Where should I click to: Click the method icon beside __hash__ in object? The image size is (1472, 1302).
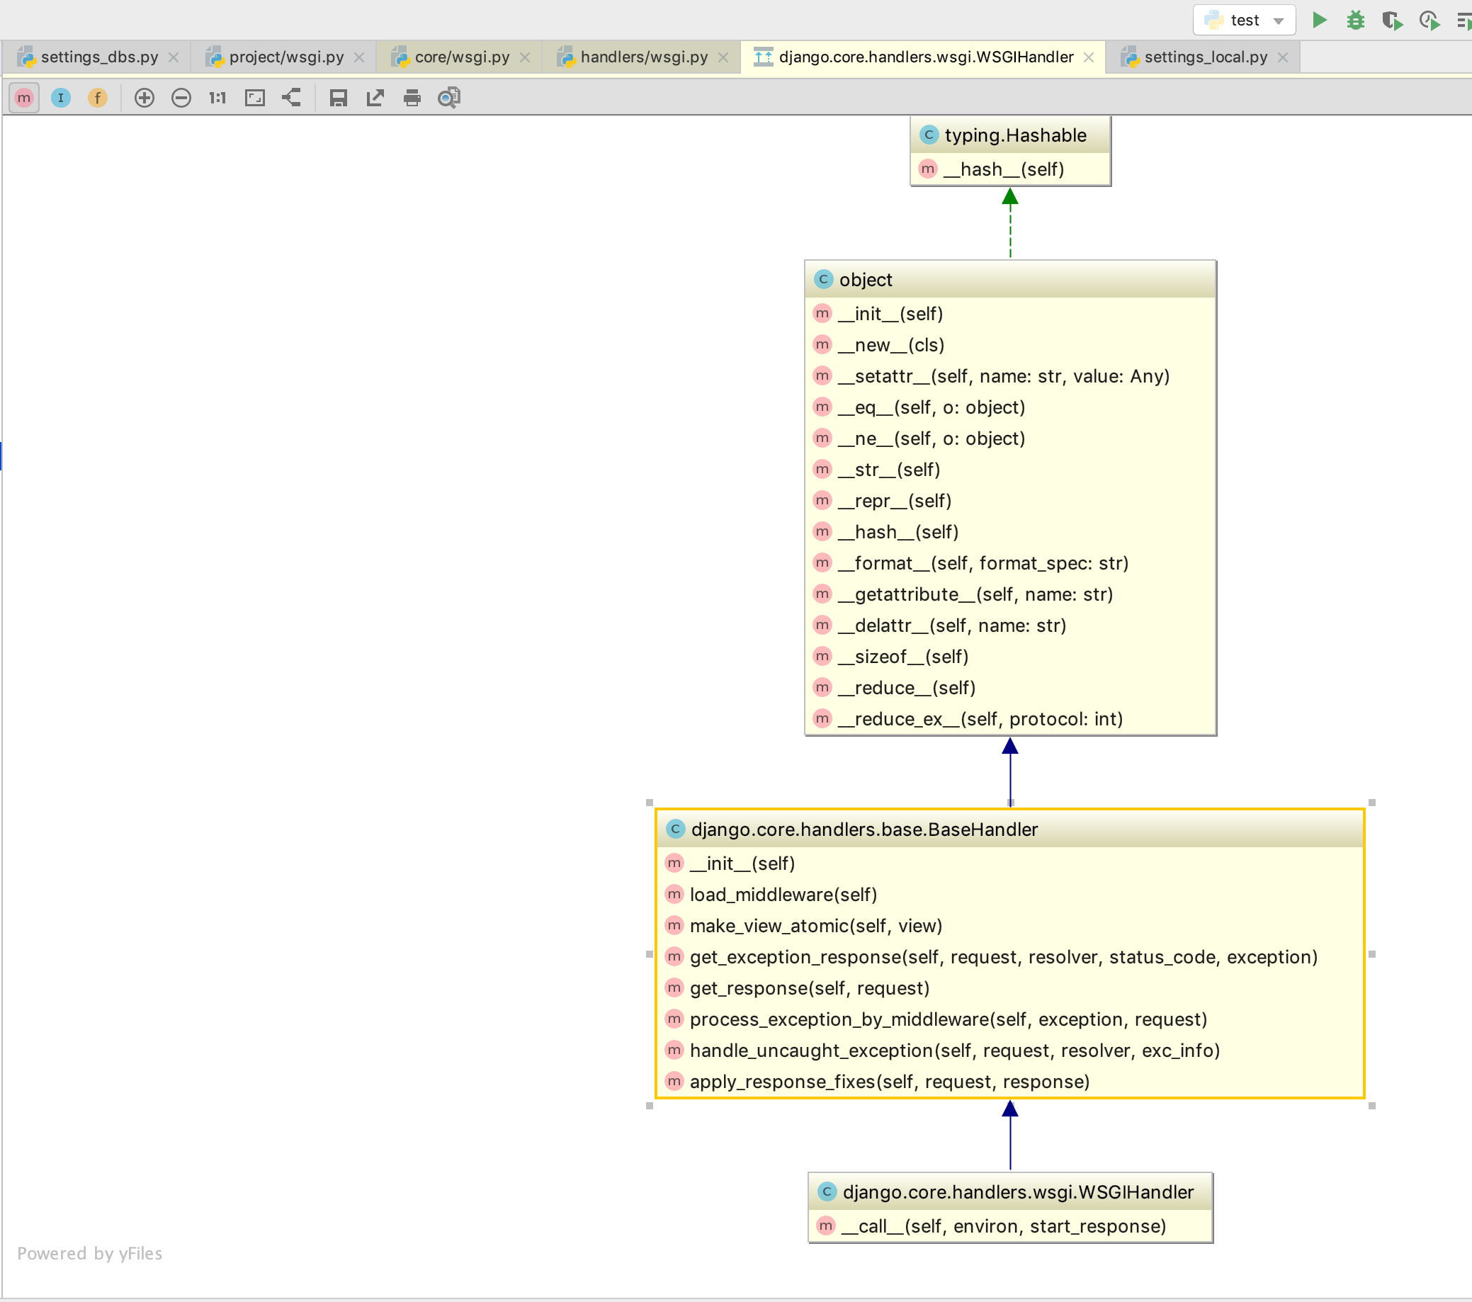pyautogui.click(x=822, y=531)
